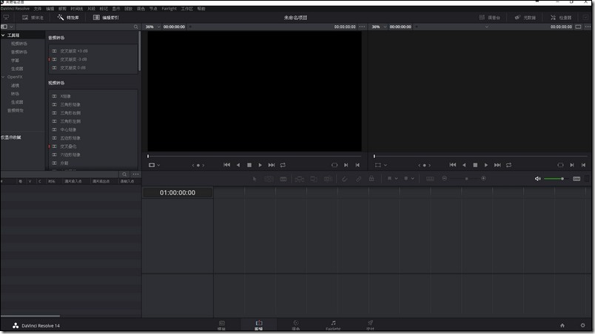Adjust the green volume slider
Viewport: 595px width, 334px height.
tap(554, 179)
